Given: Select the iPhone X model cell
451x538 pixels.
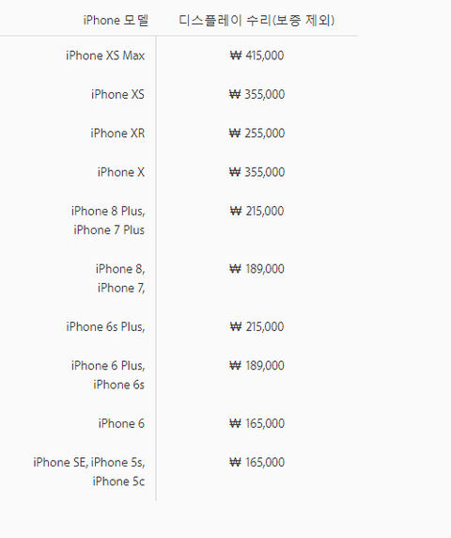Looking at the screenshot, I should point(121,172).
